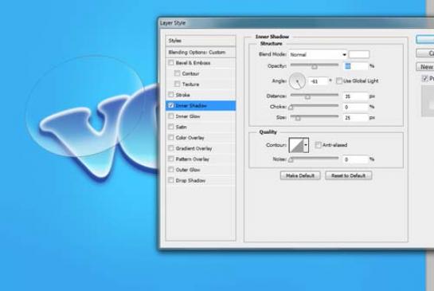Enable the Outer Glow checkbox
This screenshot has height=291, width=434.
(x=171, y=170)
